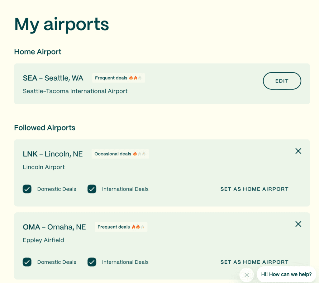Click the Seattle-Tacoma International Airport name
The width and height of the screenshot is (319, 283).
click(x=75, y=91)
